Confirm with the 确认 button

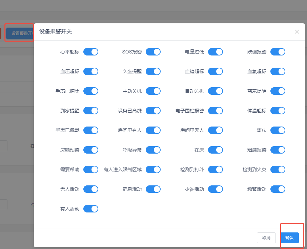(x=289, y=237)
